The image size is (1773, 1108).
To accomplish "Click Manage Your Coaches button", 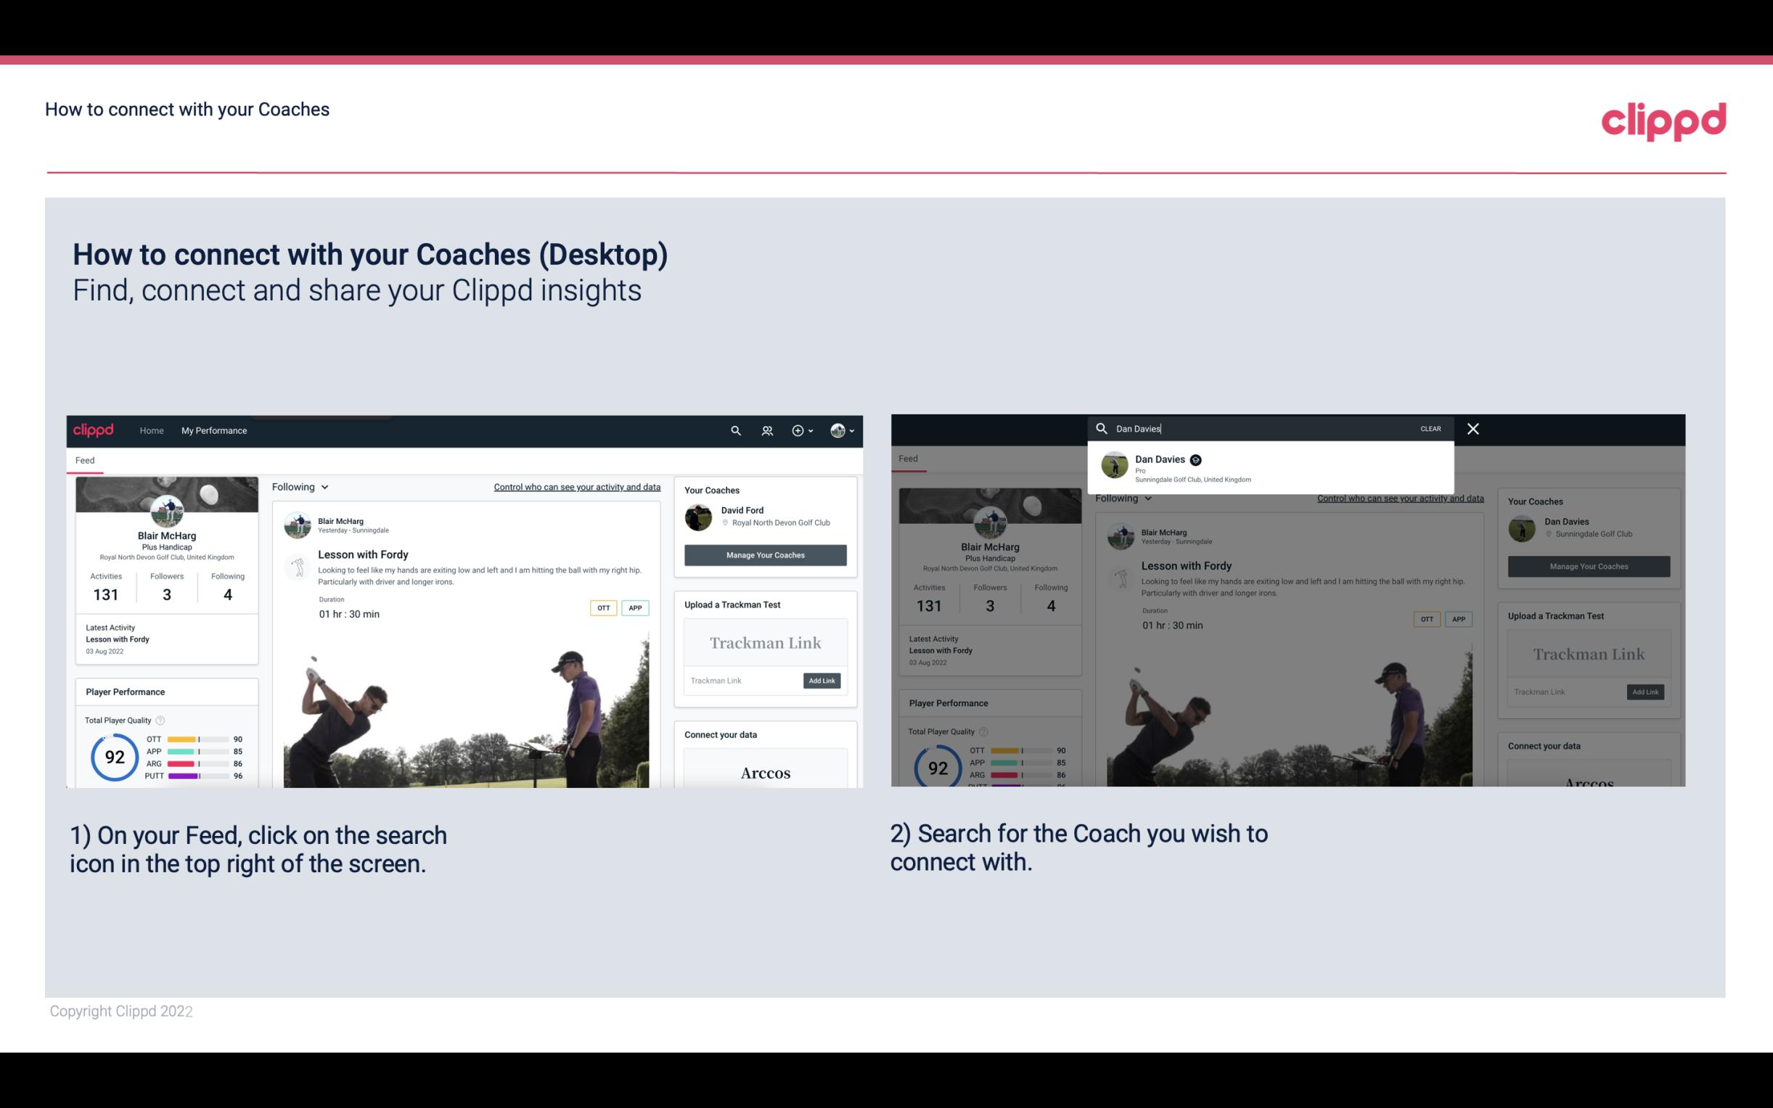I will point(763,554).
